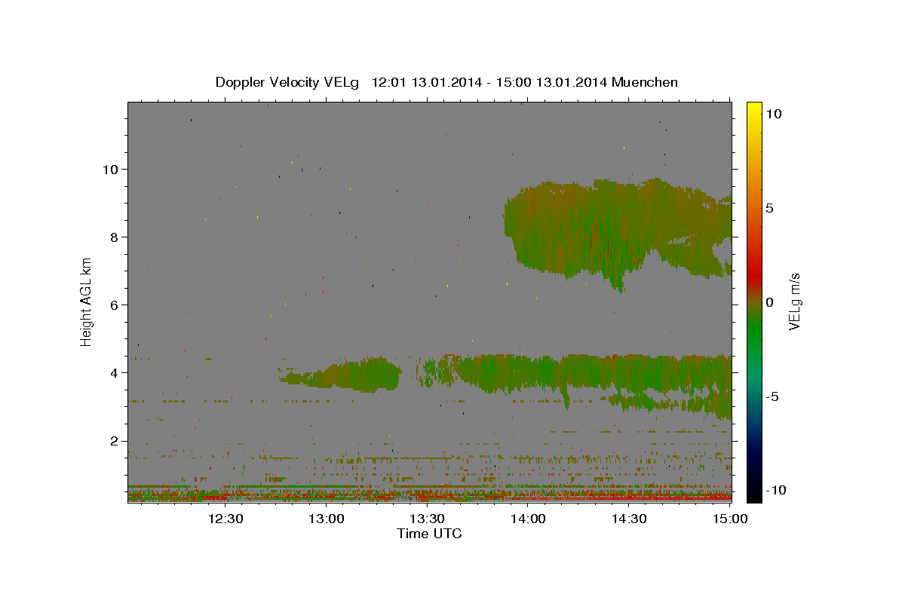Image resolution: width=905 pixels, height=603 pixels.
Task: Click the 'Height AGL km' axis label
Action: pyautogui.click(x=87, y=301)
